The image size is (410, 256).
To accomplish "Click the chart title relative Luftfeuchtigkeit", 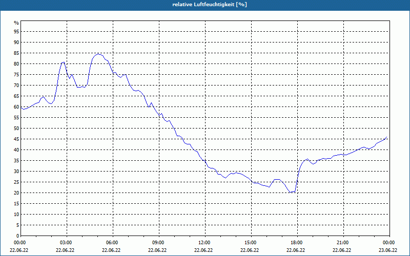I will point(210,5).
